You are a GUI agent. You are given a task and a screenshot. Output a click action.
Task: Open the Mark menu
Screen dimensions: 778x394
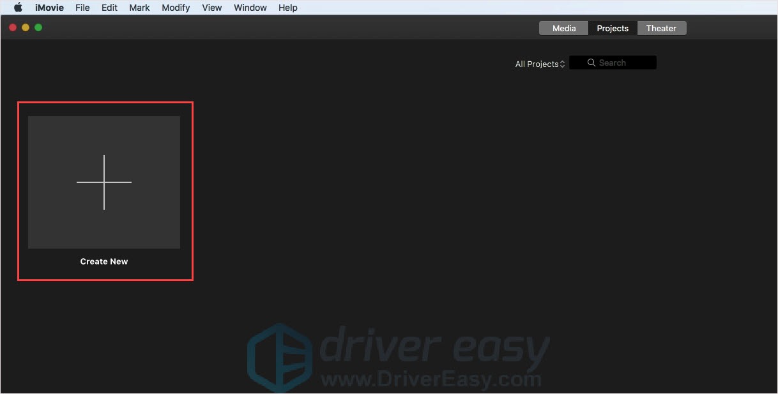pyautogui.click(x=139, y=8)
